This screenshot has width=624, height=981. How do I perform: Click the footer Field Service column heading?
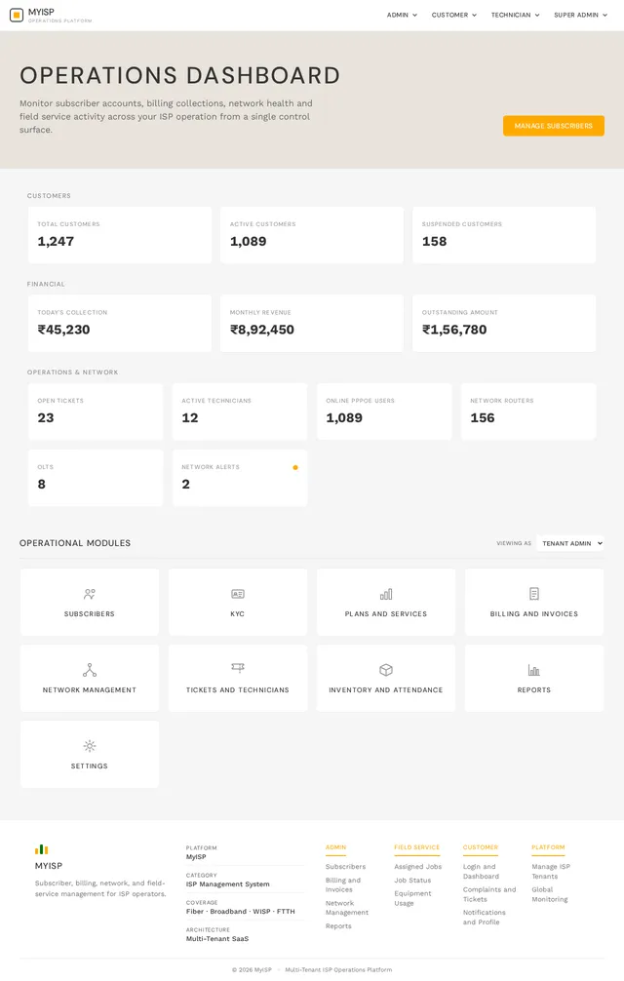point(417,847)
